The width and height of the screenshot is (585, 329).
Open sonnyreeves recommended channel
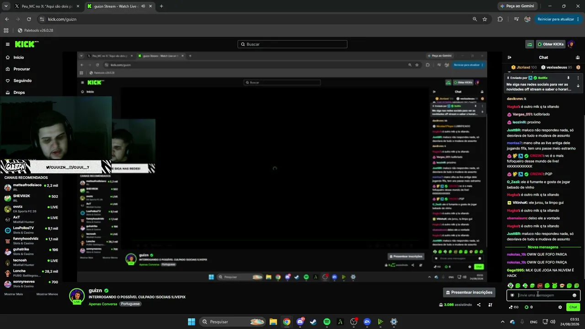[x=31, y=284]
